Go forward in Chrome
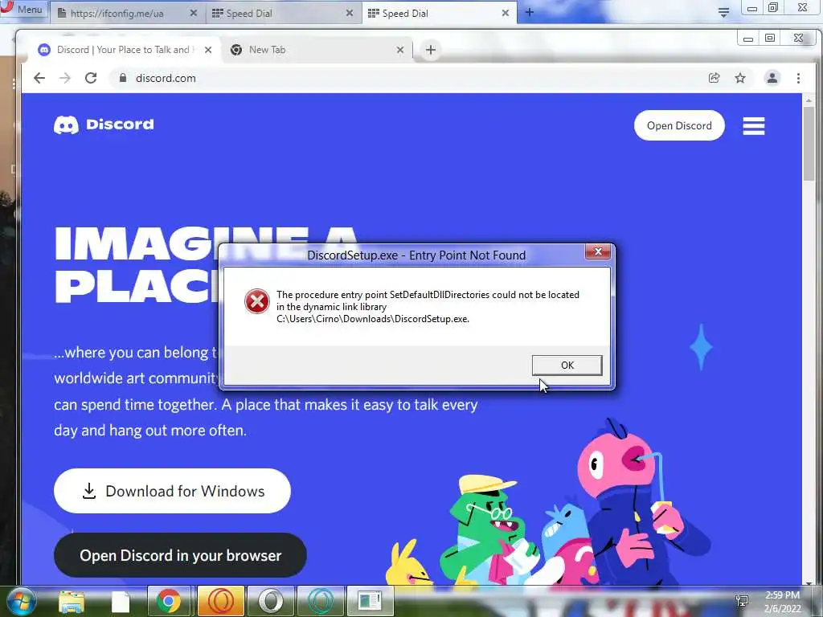 (x=65, y=78)
